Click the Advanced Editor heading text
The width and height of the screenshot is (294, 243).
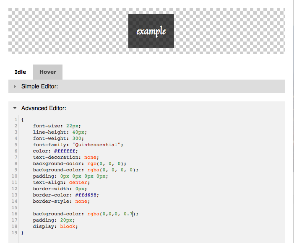coord(44,108)
